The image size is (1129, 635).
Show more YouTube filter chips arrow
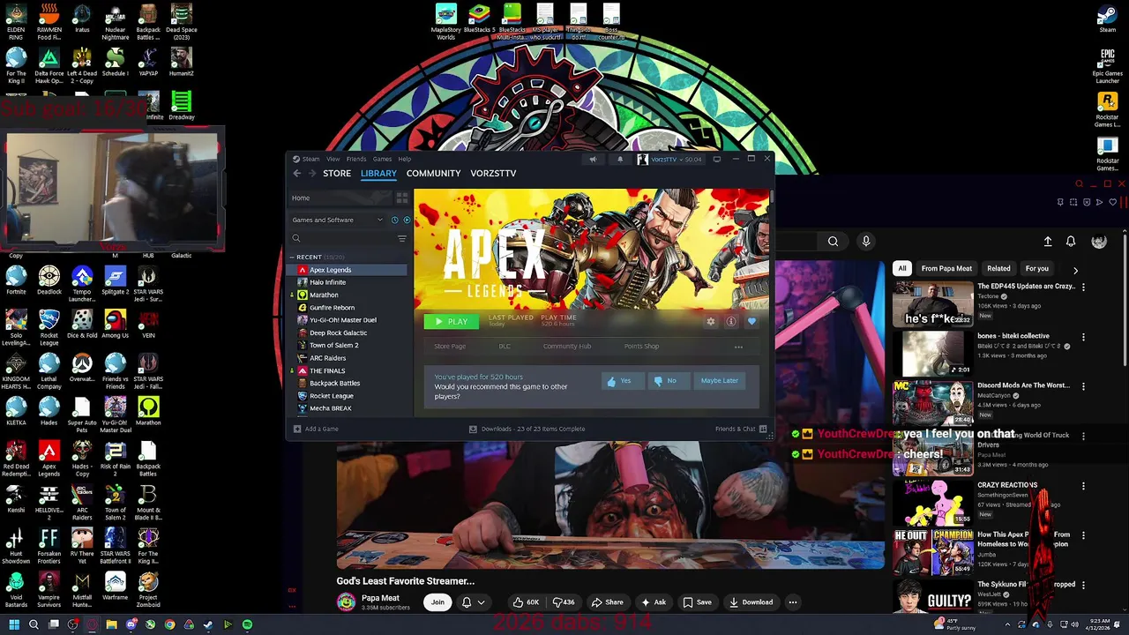pos(1075,270)
